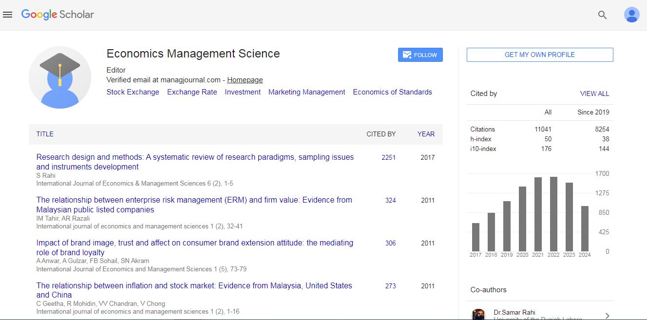Open the search magnifier icon

point(602,15)
